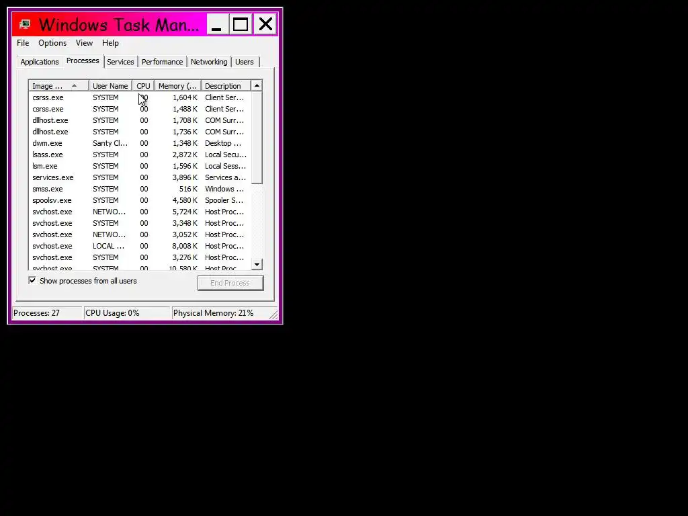Open the Performance tab
Viewport: 688px width, 516px height.
pos(163,62)
